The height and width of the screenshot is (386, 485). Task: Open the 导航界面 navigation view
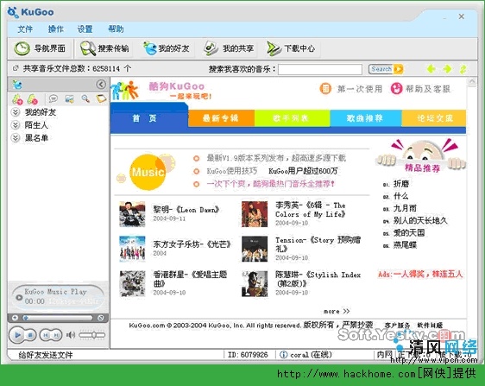(x=41, y=48)
